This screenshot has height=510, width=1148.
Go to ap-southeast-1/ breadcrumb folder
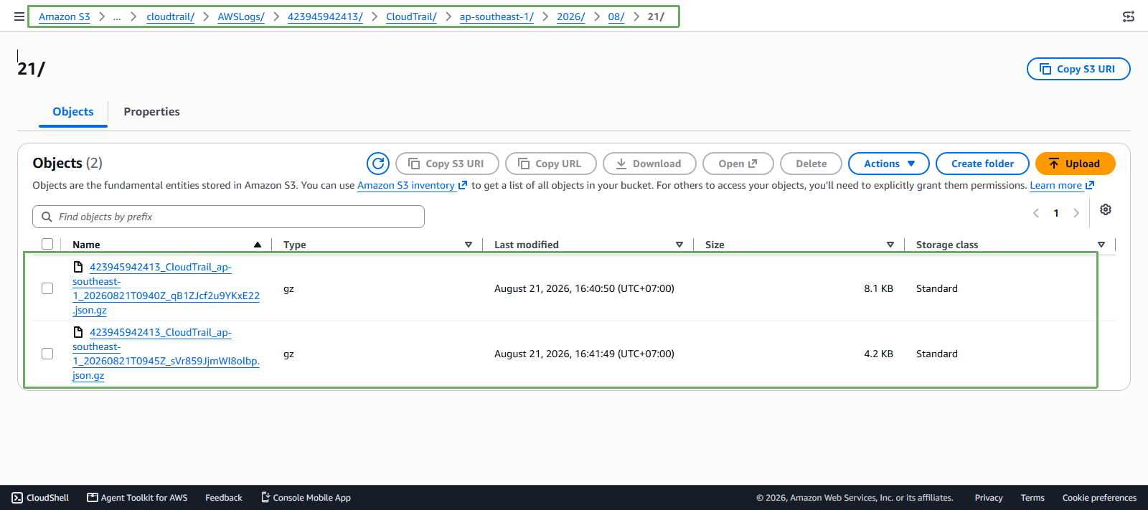497,16
